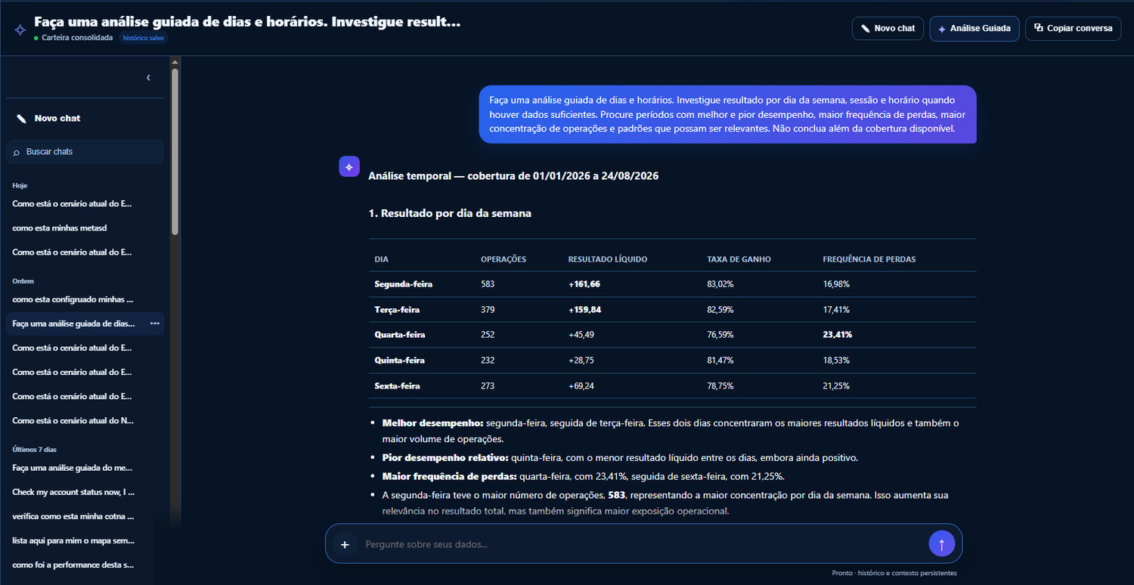Viewport: 1134px width, 585px height.
Task: Click the sidebar vertical scrollbar
Action: click(175, 151)
